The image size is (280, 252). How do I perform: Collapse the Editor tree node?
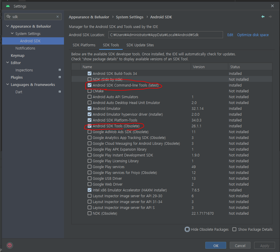(x=8, y=63)
